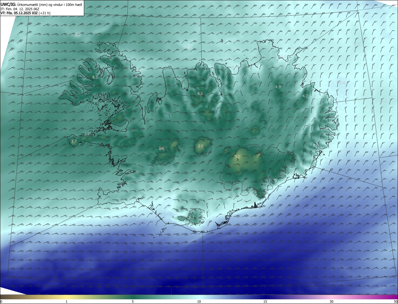
Task: Click the 3.1 value on Vatnajökull glacier
Action: click(237, 157)
